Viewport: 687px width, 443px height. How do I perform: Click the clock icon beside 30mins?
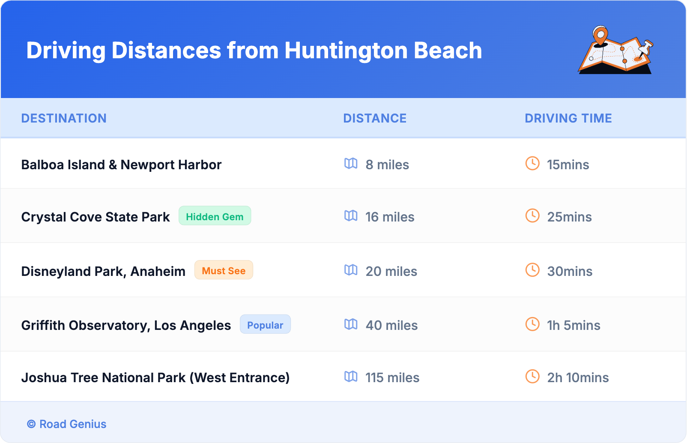[x=532, y=270]
